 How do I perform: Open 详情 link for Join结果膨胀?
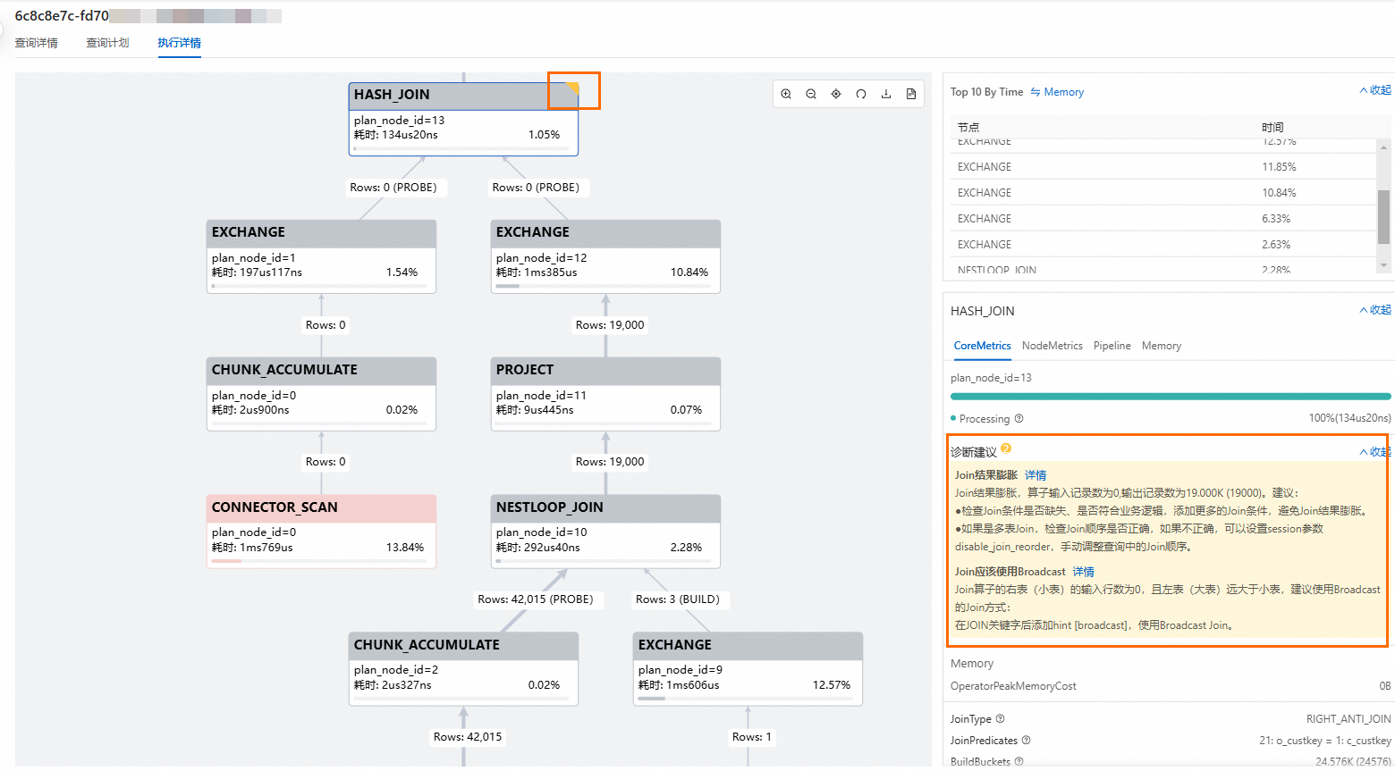point(1036,475)
